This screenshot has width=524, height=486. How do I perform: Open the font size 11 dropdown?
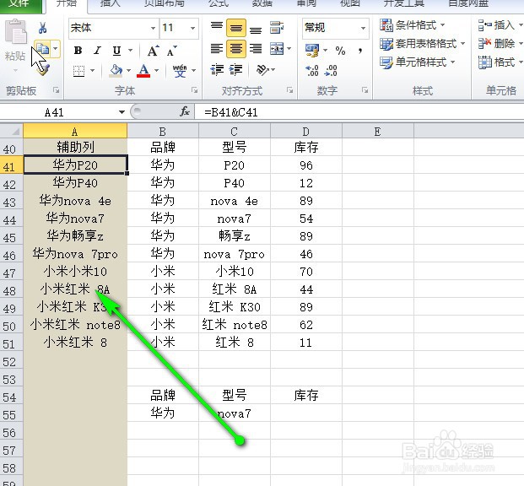[x=192, y=28]
